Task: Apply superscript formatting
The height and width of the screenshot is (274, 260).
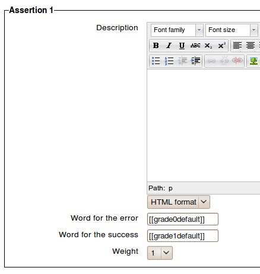Action: point(221,46)
